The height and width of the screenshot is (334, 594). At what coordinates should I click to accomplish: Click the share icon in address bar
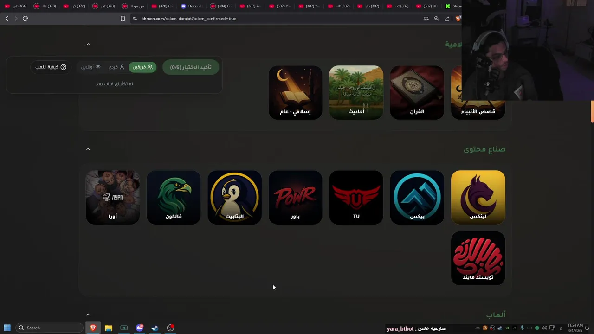point(447,19)
